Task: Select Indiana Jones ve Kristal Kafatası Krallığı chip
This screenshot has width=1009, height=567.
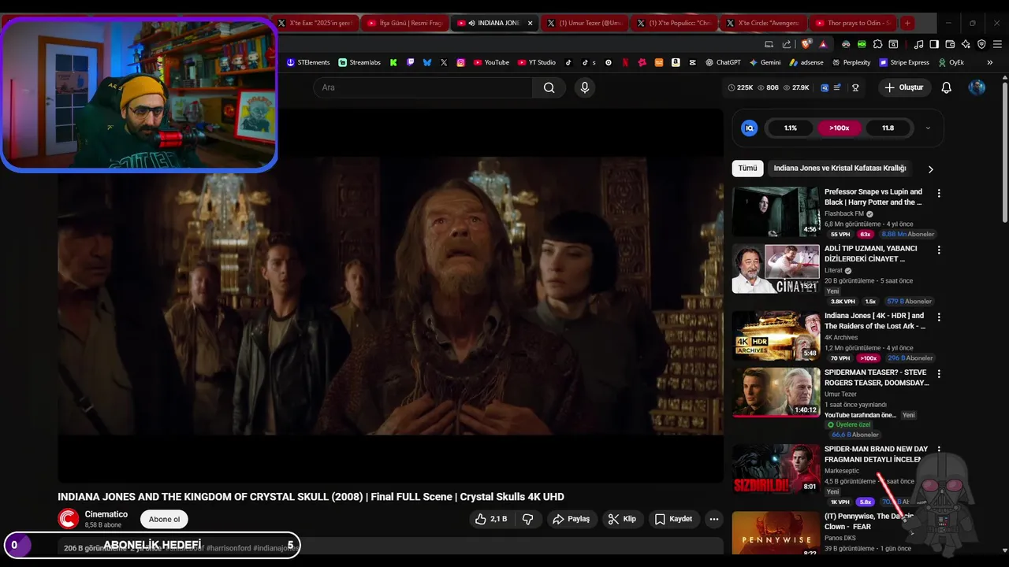Action: coord(840,169)
